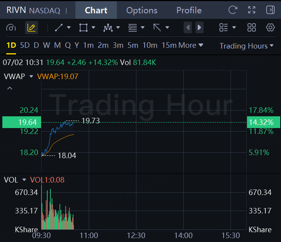Select the 10m interval
This screenshot has height=242, width=281.
point(150,45)
